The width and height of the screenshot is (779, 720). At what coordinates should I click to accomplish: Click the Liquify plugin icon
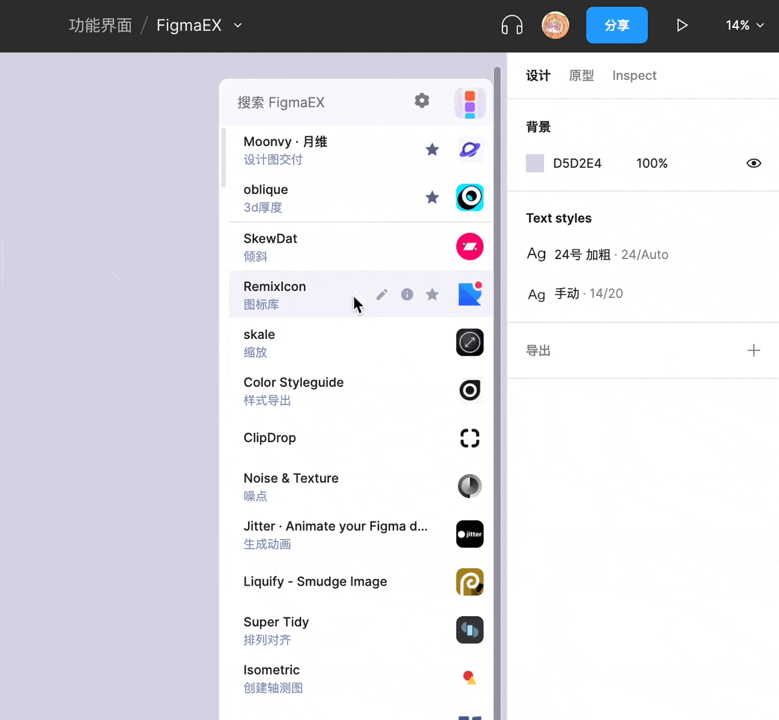click(470, 582)
